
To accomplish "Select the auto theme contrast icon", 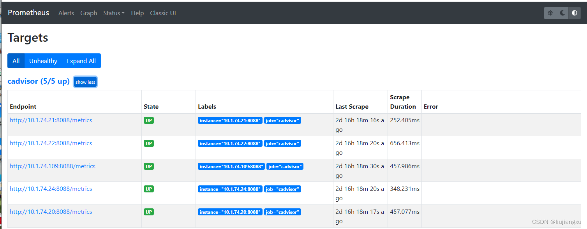I will [574, 13].
